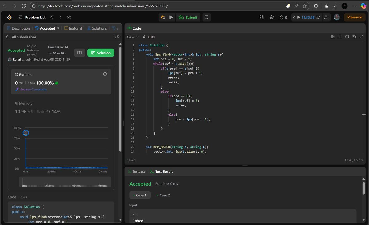Screen dimensions: 369x225
Task: Open user profile avatar
Action: tap(337, 17)
